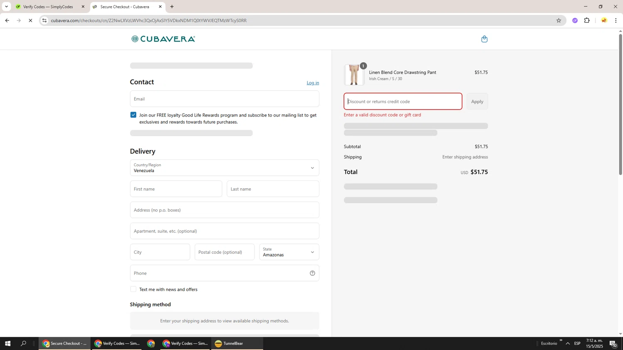Image resolution: width=623 pixels, height=350 pixels.
Task: Switch to Secure Checkout Cubavera tab
Action: [125, 7]
